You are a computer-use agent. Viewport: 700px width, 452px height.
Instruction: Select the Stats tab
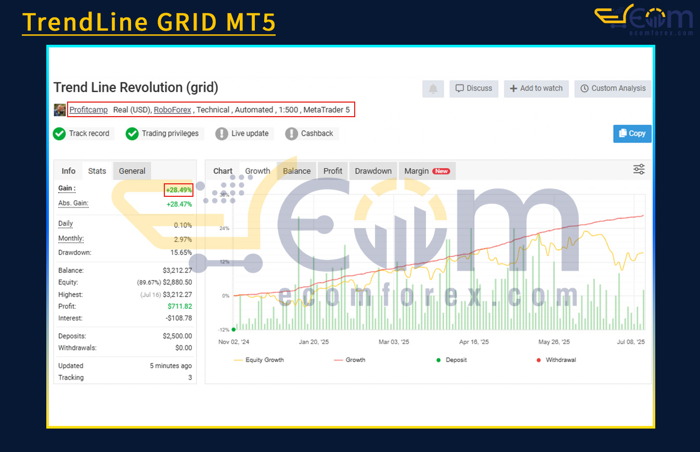(97, 171)
